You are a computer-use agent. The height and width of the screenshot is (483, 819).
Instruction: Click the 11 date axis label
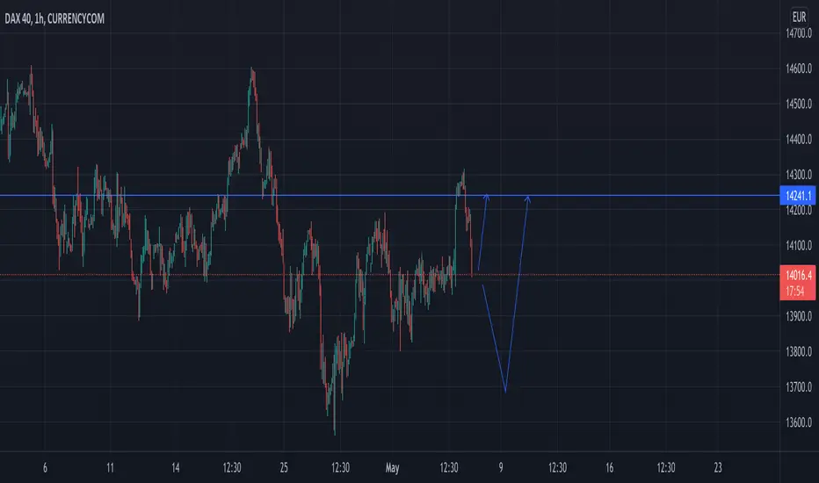click(x=110, y=467)
